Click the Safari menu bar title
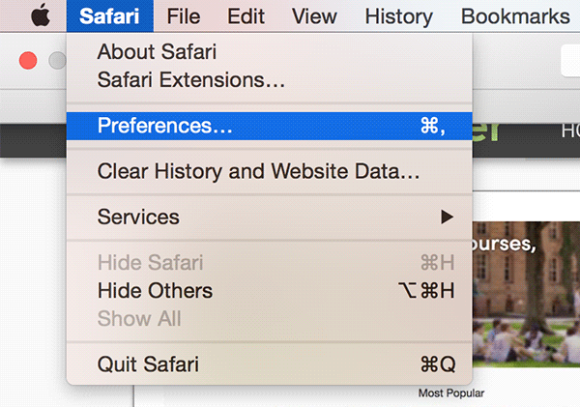The image size is (580, 407). pyautogui.click(x=109, y=15)
